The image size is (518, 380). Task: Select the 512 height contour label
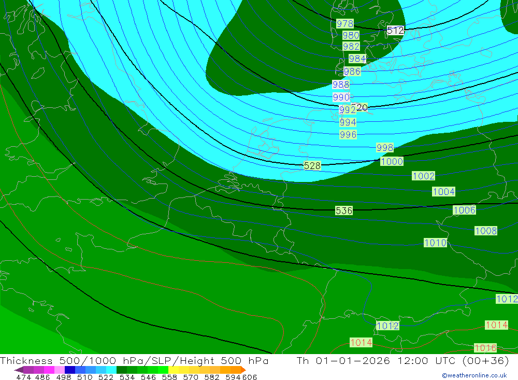tap(395, 31)
